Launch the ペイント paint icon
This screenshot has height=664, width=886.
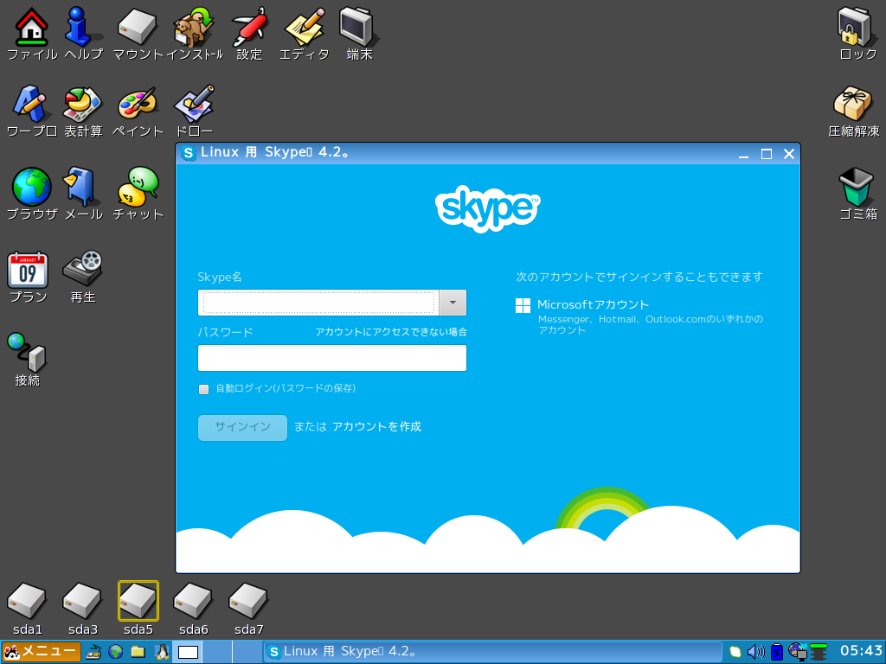click(138, 104)
